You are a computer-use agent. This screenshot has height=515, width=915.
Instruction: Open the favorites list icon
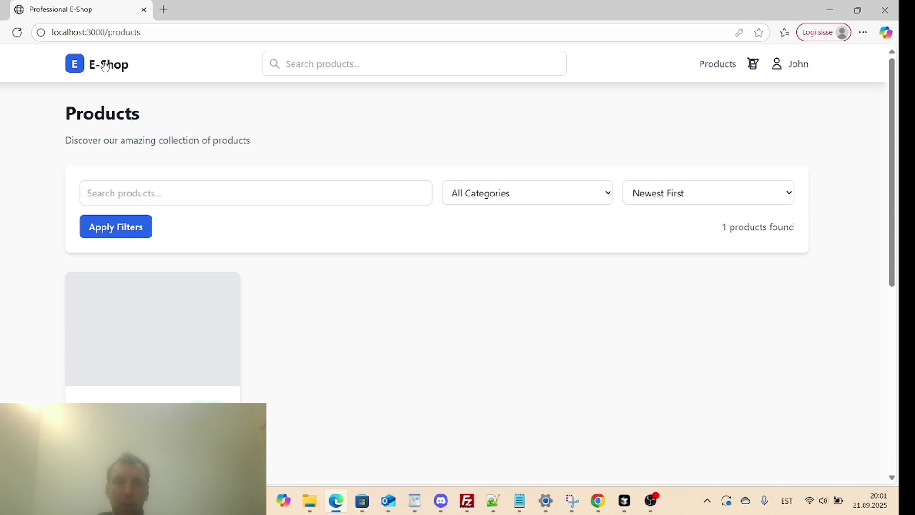pyautogui.click(x=784, y=32)
